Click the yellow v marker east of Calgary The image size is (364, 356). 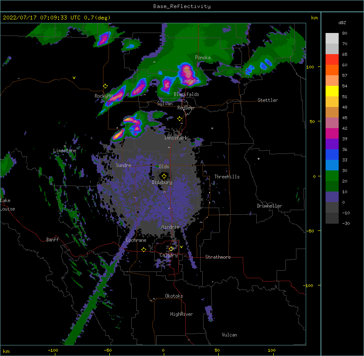pyautogui.click(x=181, y=247)
